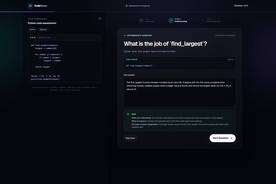The width and height of the screenshot is (276, 184).
Task: Click the FUNCTION CONTRACT label
Action: coord(225,36)
